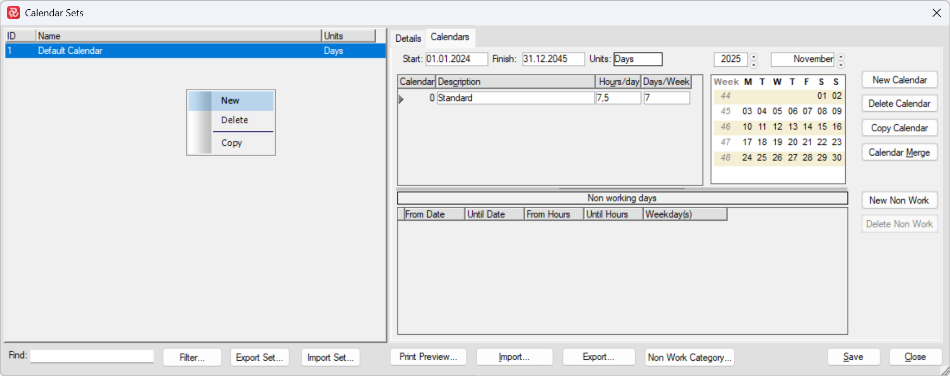
Task: Click the ID column header
Action: [x=21, y=36]
